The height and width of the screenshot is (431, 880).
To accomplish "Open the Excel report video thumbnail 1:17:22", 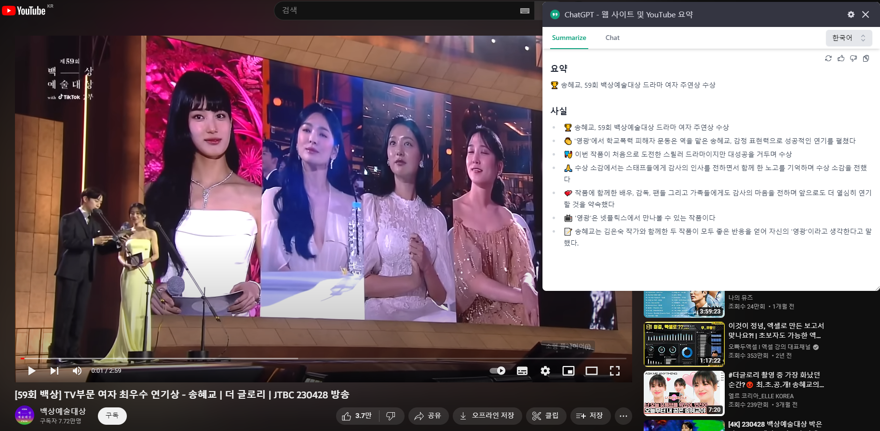I will [x=684, y=344].
